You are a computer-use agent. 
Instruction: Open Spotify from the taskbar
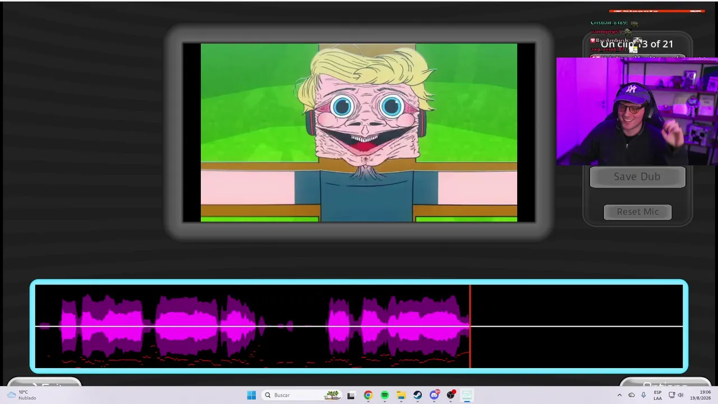coord(385,395)
